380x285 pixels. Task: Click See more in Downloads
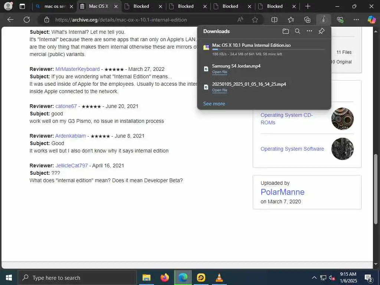point(214,104)
